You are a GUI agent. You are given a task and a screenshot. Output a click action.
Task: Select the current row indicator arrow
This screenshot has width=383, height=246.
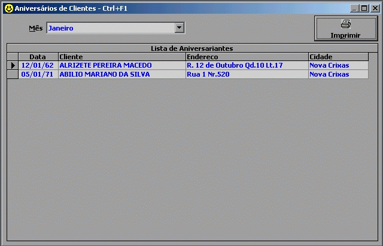13,65
